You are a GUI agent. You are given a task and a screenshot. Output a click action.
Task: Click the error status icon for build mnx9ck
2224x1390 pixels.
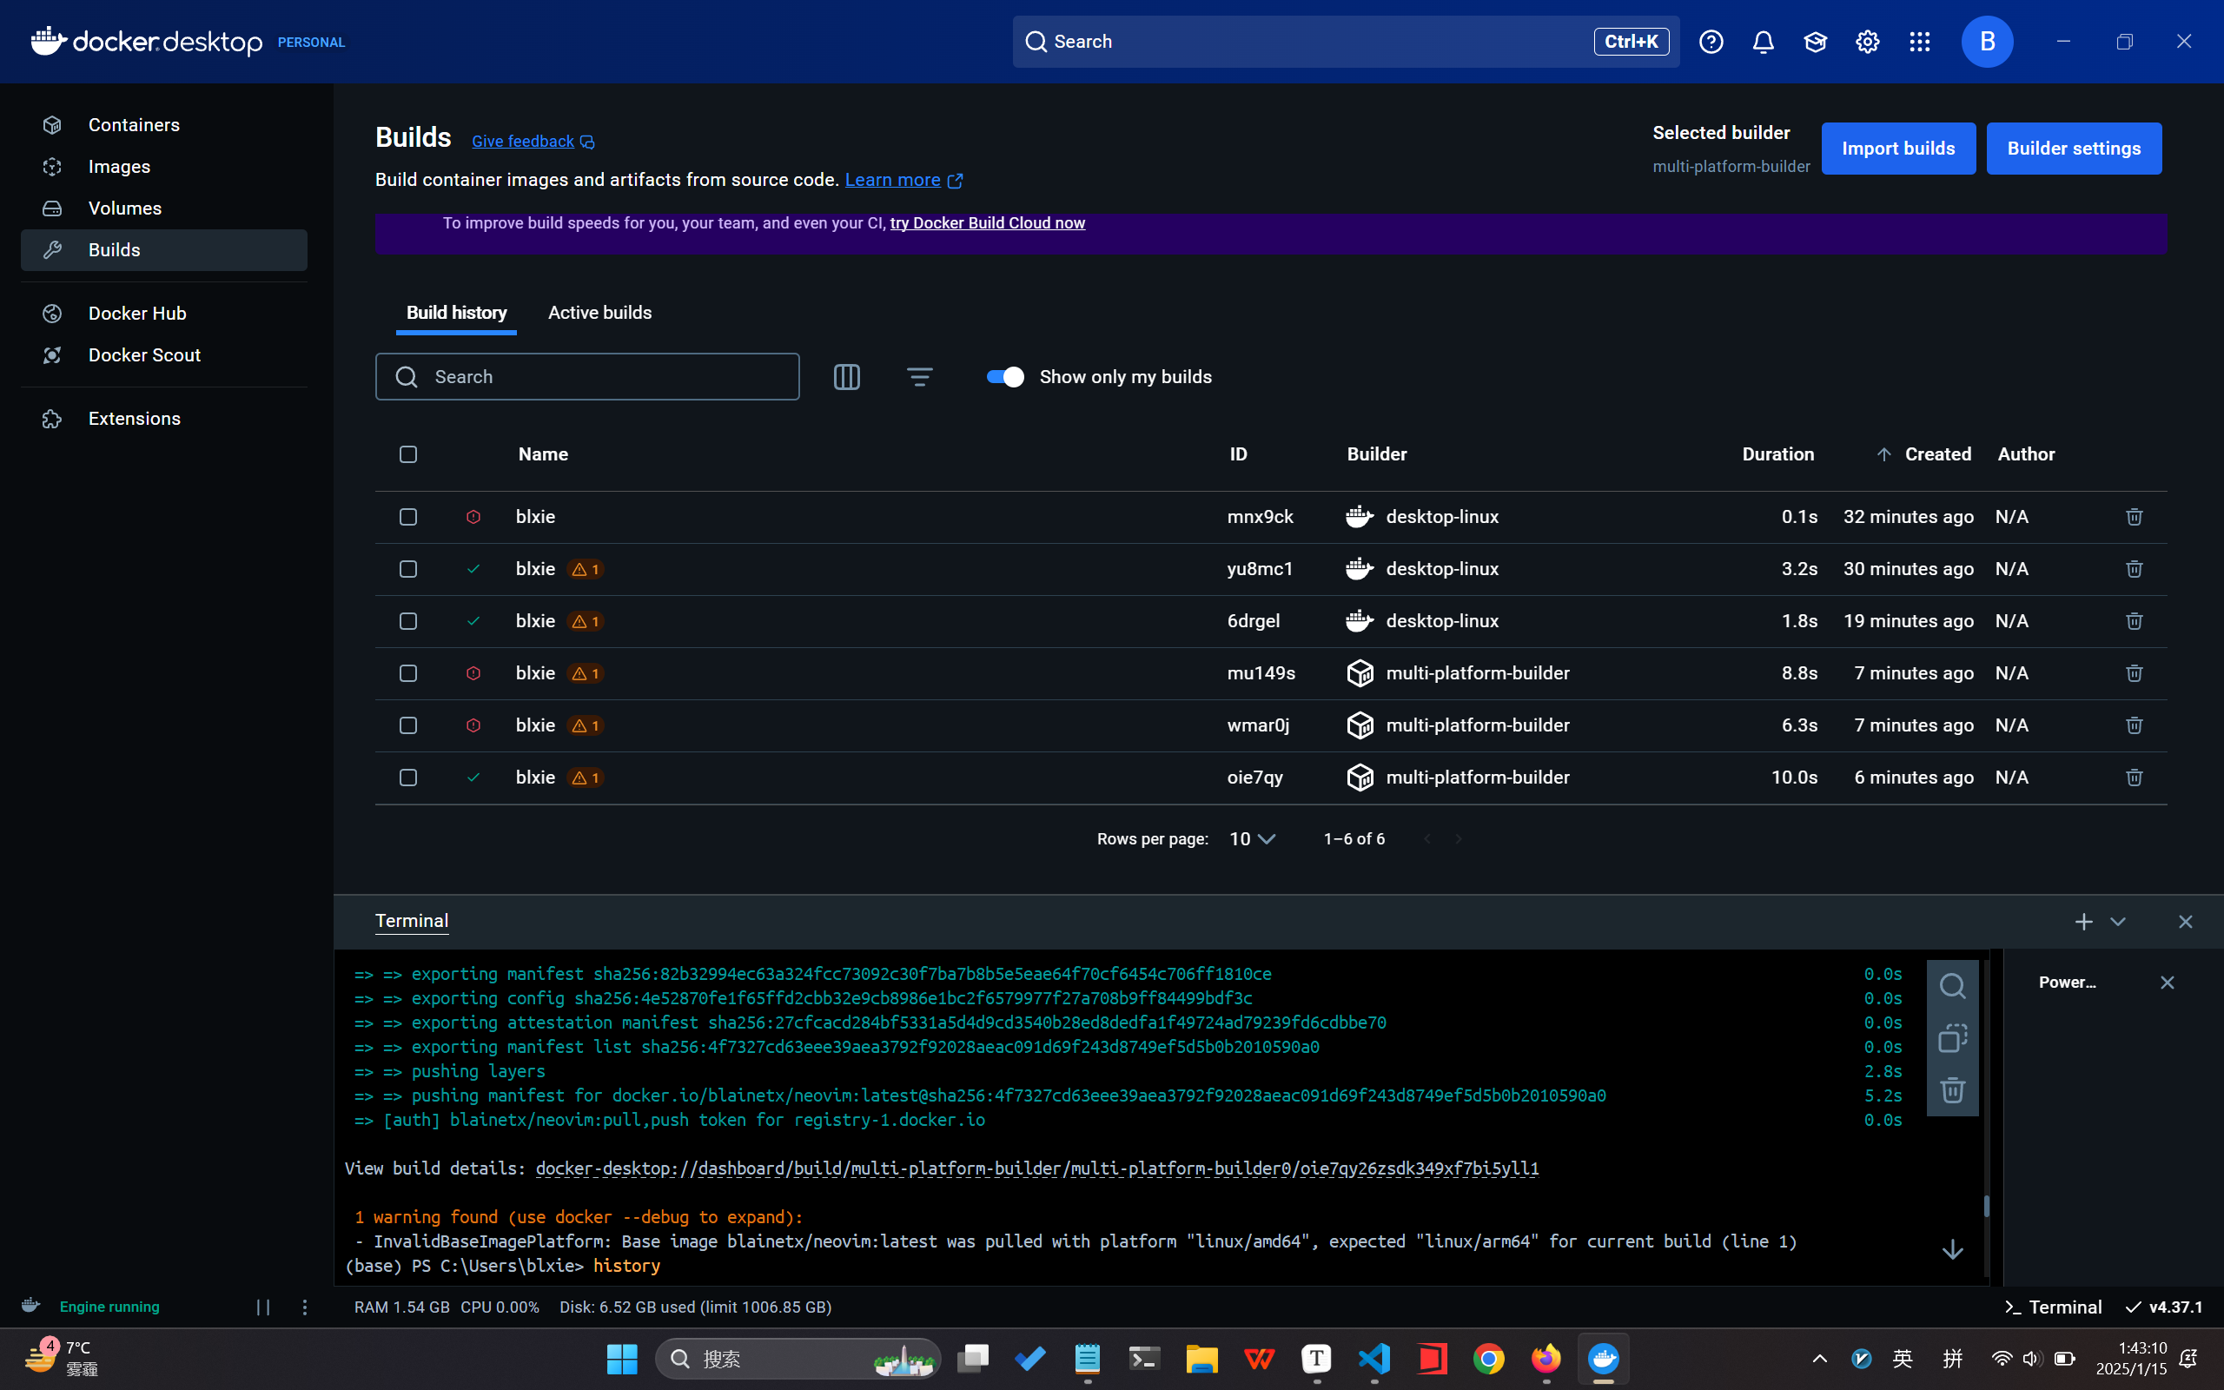pyautogui.click(x=473, y=517)
